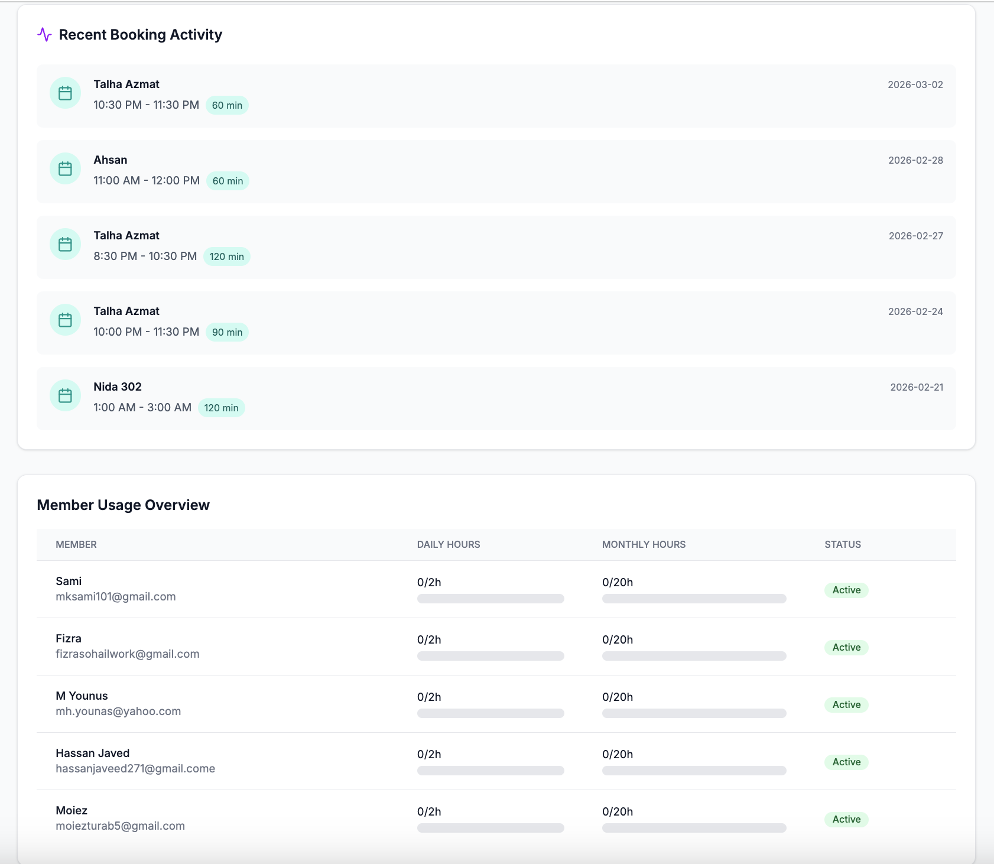The height and width of the screenshot is (864, 994).
Task: Click calendar icon for the 10:00 PM booking
Action: [x=65, y=320]
